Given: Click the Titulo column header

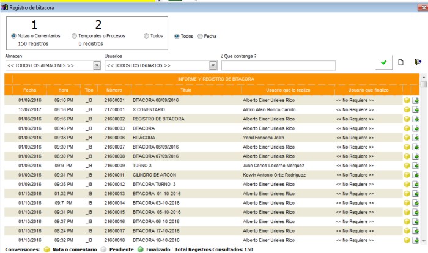Looking at the screenshot, I should pos(186,90).
